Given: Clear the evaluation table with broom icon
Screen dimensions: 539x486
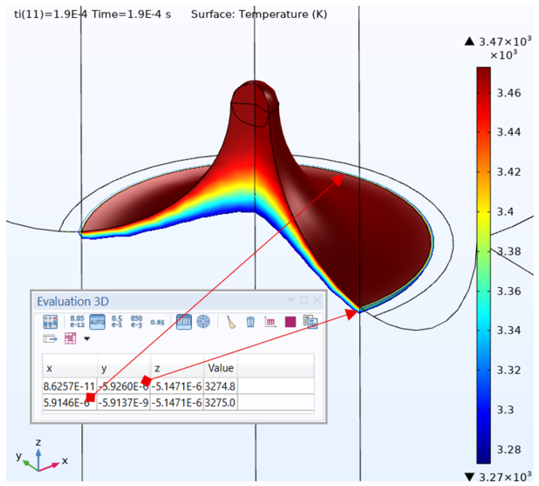Looking at the screenshot, I should 231,322.
